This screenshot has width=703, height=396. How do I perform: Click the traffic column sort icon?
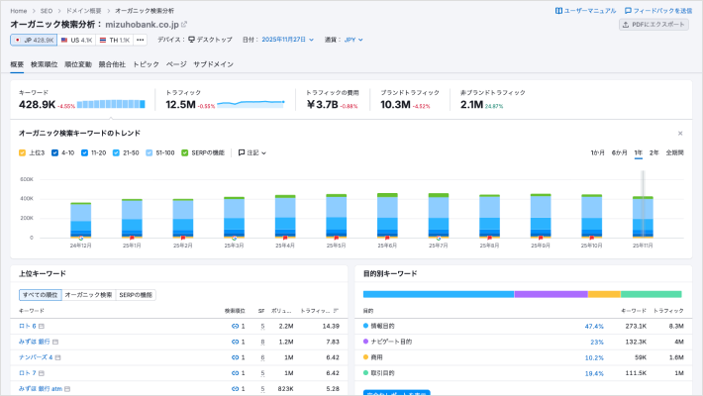338,310
